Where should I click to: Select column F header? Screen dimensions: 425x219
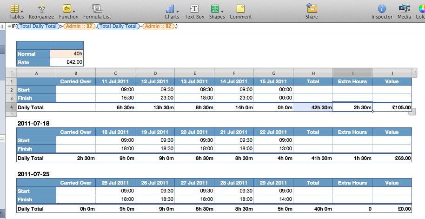click(234, 73)
